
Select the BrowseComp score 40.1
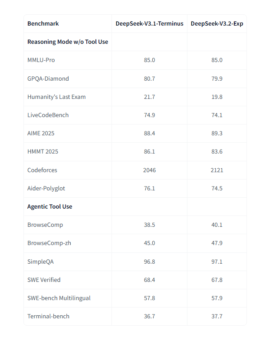click(217, 225)
